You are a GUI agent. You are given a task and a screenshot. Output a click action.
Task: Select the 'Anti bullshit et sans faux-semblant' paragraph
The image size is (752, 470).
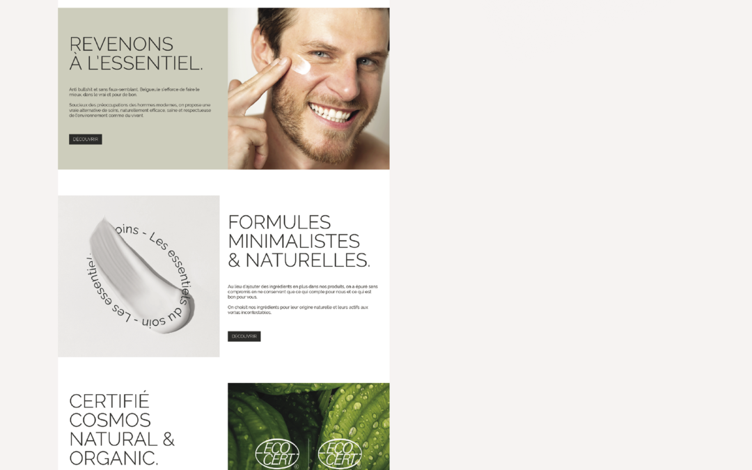[134, 92]
